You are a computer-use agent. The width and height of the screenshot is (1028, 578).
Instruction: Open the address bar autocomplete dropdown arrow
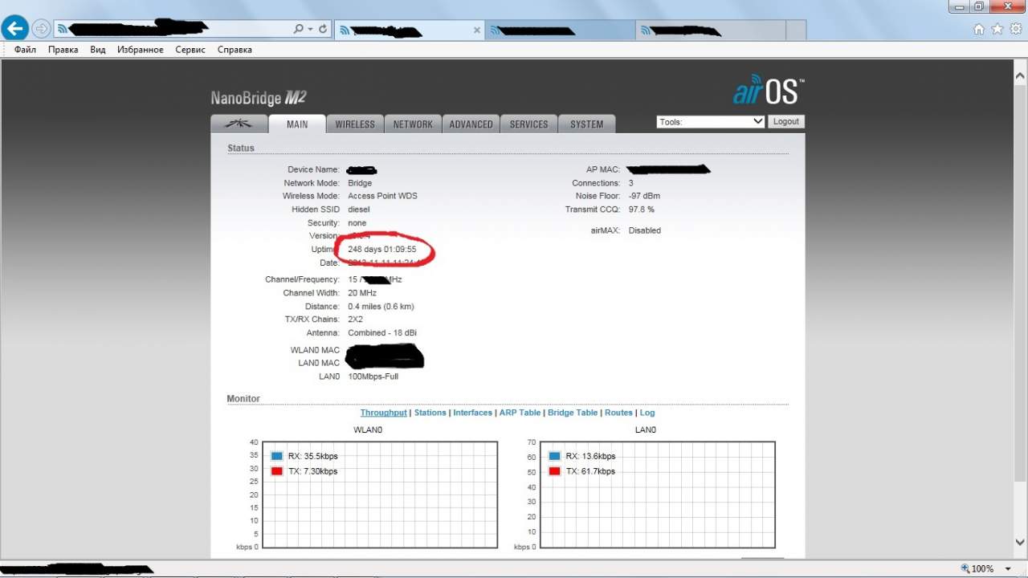pos(310,29)
